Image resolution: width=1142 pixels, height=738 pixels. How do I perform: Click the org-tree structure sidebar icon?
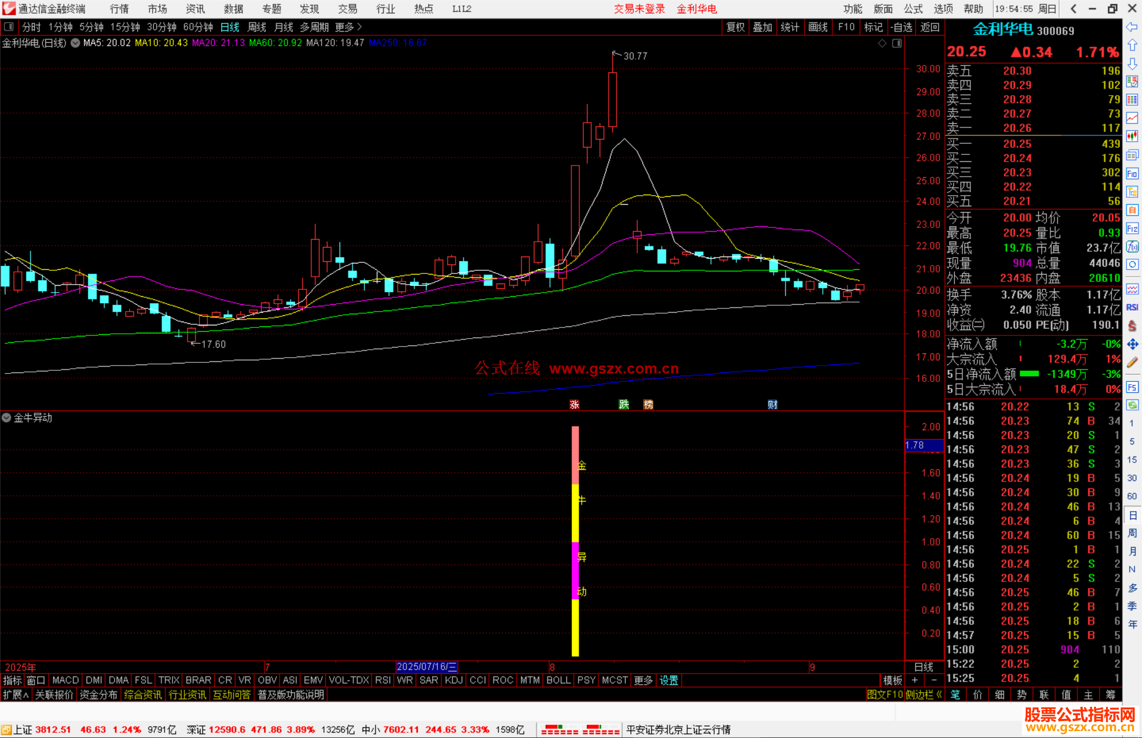1132,192
